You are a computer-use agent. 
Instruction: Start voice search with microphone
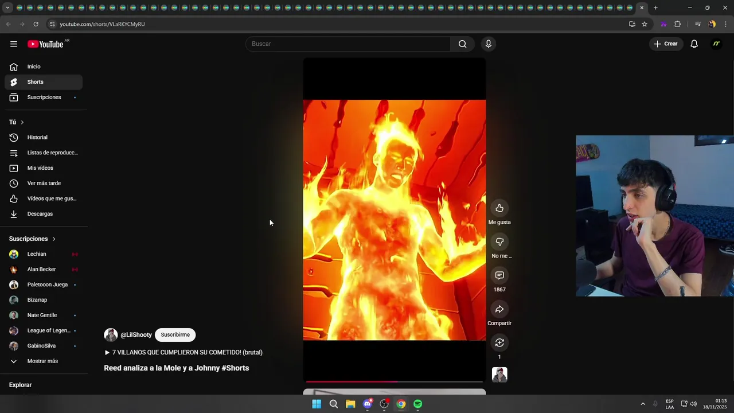click(x=489, y=44)
